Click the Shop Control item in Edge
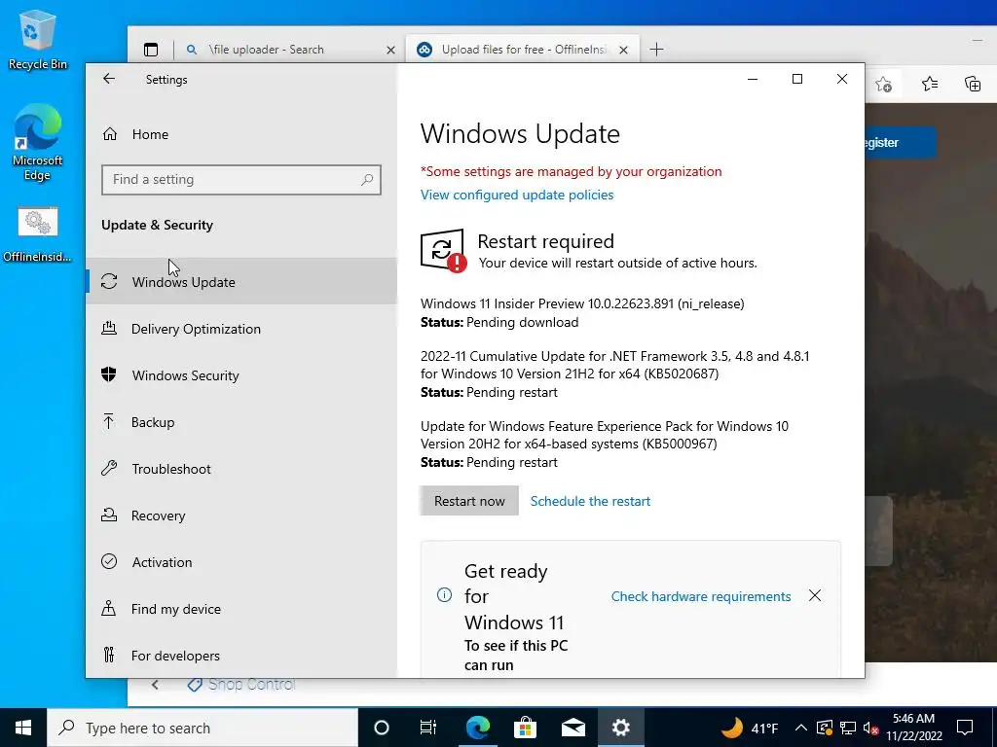The image size is (997, 747). 241,685
